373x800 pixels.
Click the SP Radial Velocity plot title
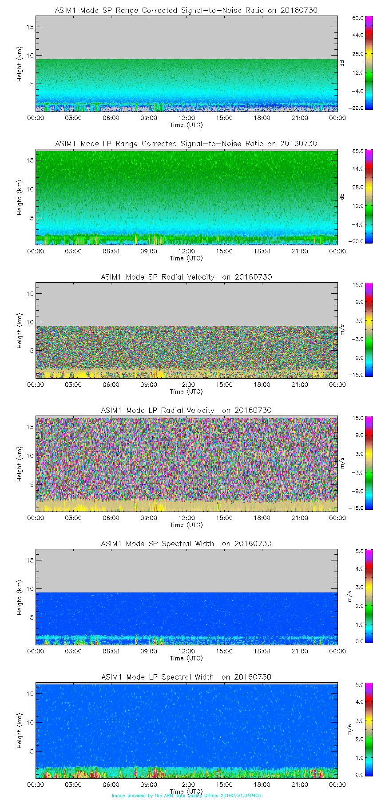point(186,277)
